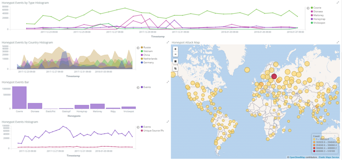The width and height of the screenshot is (342, 160).
Task: Collapse legend of Honeypot Events Histogram
Action: (138, 127)
